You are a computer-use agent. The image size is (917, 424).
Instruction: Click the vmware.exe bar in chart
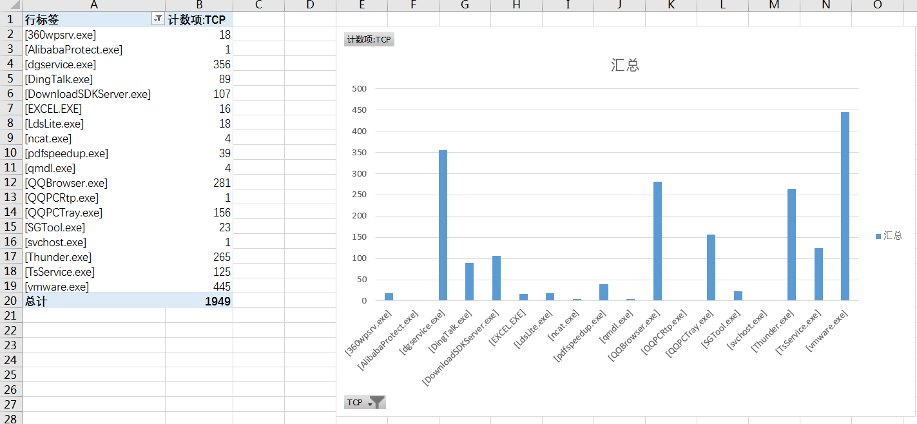tap(845, 206)
